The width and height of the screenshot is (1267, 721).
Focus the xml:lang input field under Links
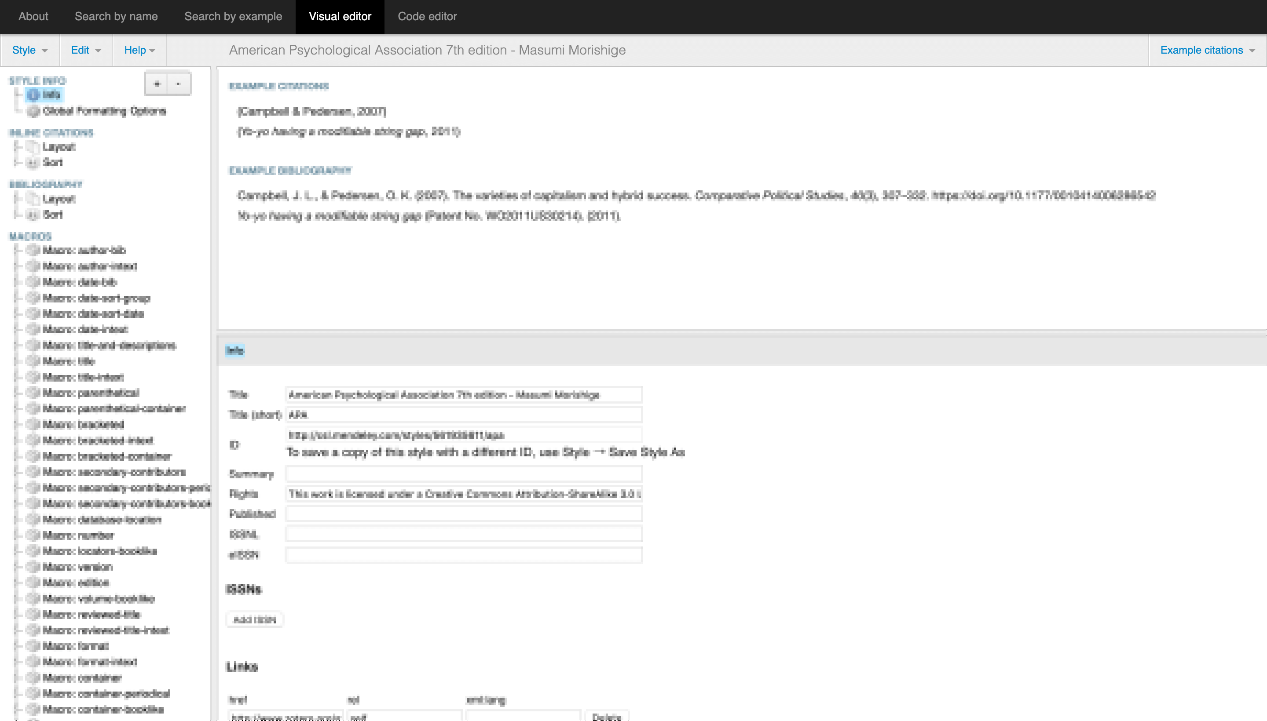tap(523, 716)
